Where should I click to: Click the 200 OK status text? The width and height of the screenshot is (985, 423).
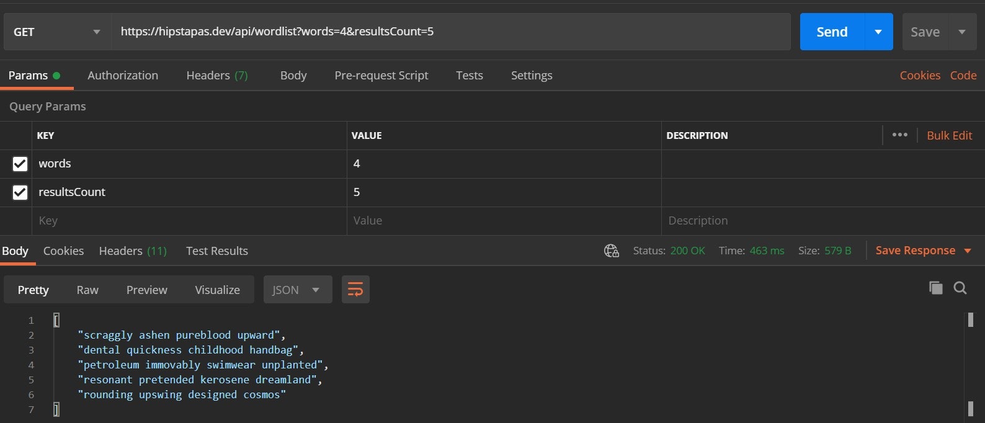tap(687, 251)
